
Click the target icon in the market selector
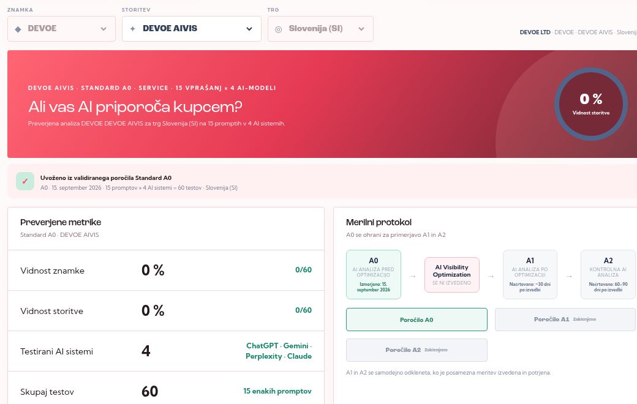pyautogui.click(x=278, y=29)
